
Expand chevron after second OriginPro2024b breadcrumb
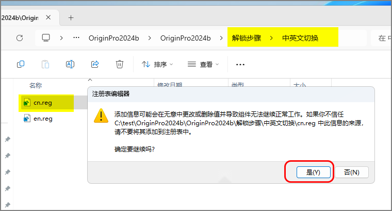(x=221, y=38)
